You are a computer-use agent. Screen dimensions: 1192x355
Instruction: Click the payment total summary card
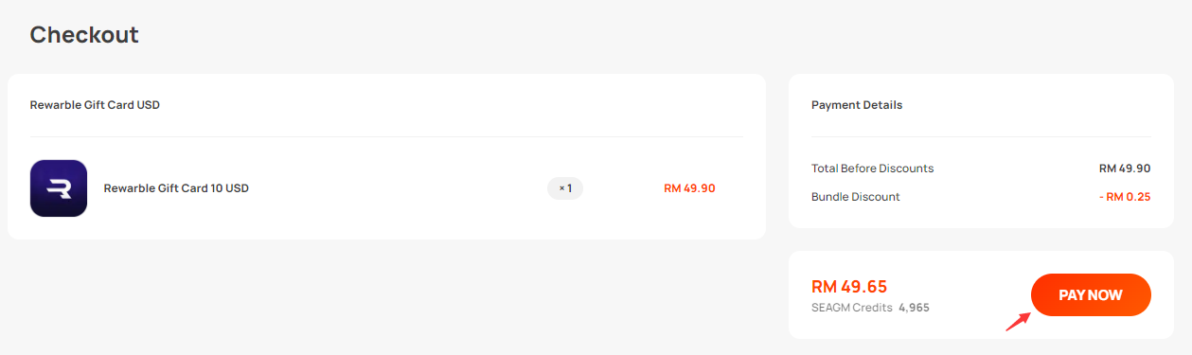[x=981, y=294]
